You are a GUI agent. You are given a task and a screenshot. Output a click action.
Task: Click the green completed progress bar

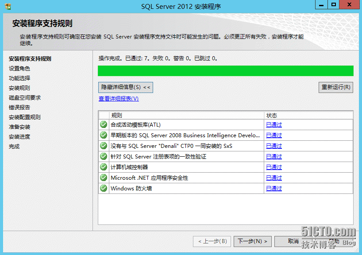click(226, 71)
